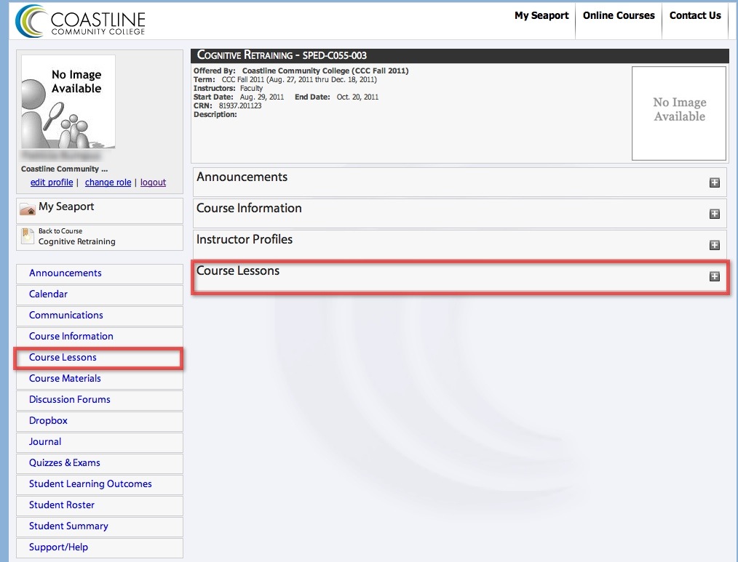Open Dropbox in the sidebar menu
Screen dimensions: 738x562
click(99, 422)
